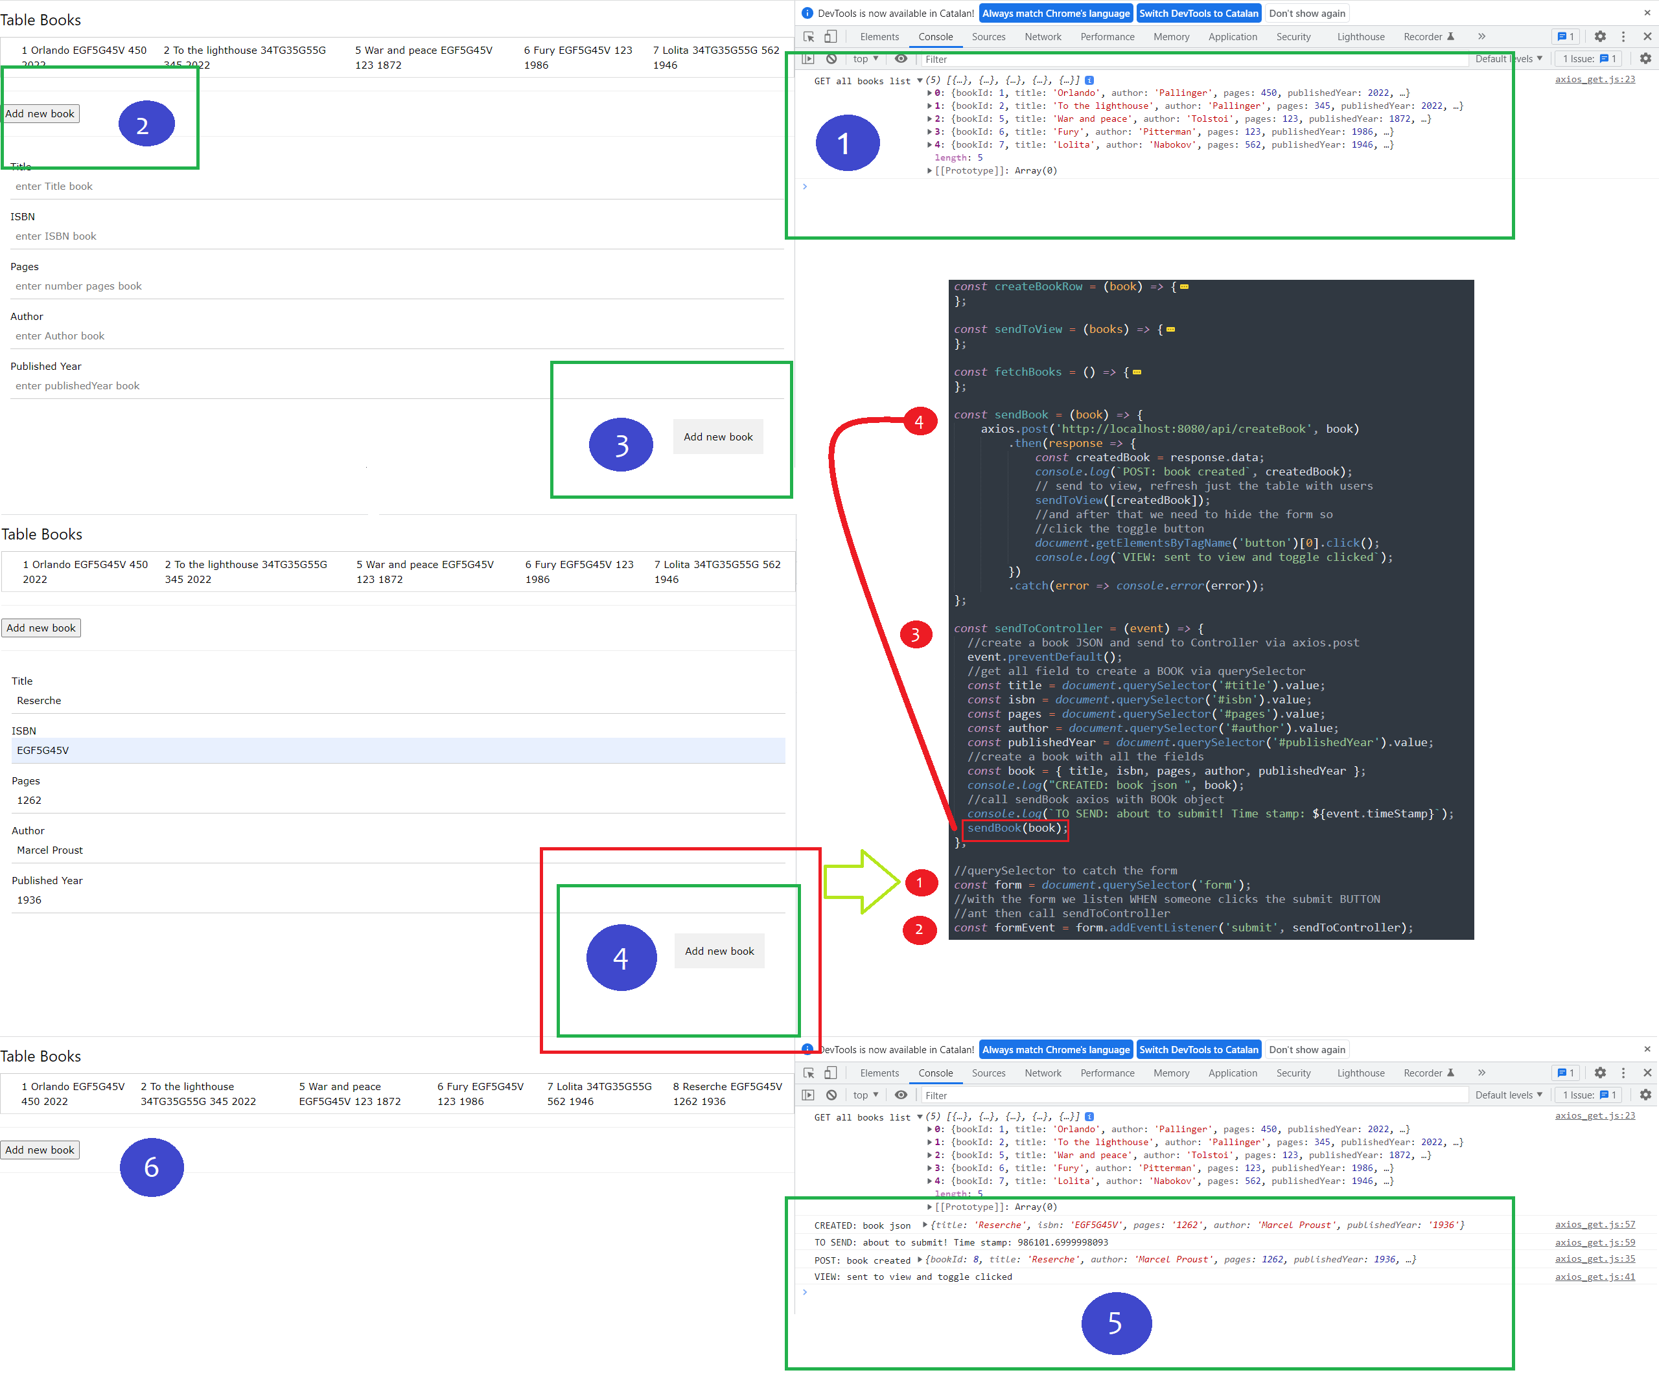Toggle device toolbar icon in upper DevTools
The width and height of the screenshot is (1659, 1377).
(830, 36)
